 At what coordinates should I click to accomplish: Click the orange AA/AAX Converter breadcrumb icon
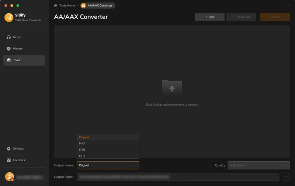[x=83, y=6]
